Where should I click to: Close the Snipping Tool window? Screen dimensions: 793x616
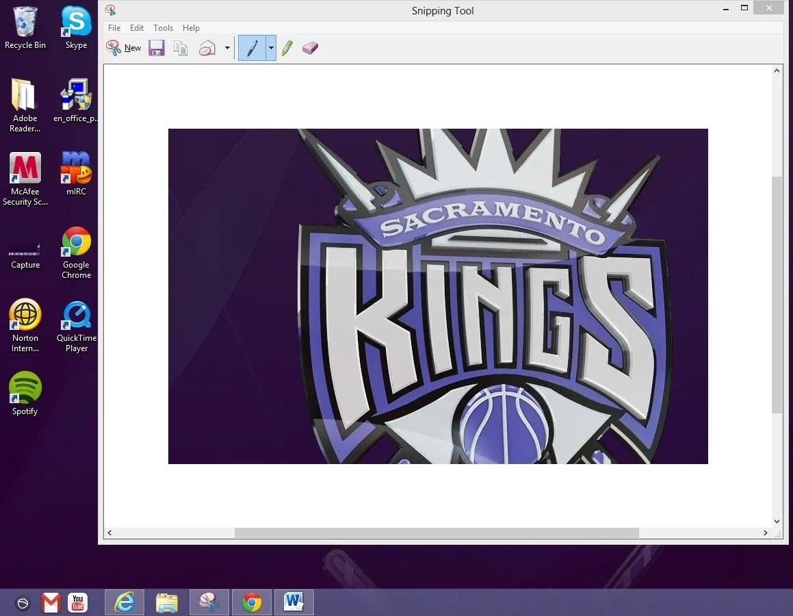(769, 8)
